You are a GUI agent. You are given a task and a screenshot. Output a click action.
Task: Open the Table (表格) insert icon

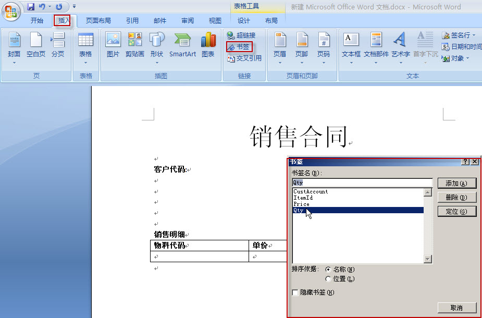pyautogui.click(x=85, y=40)
